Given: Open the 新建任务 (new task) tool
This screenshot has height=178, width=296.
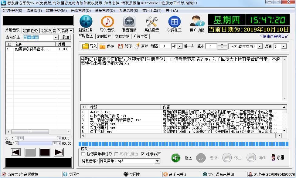Looking at the screenshot, I should (x=86, y=23).
